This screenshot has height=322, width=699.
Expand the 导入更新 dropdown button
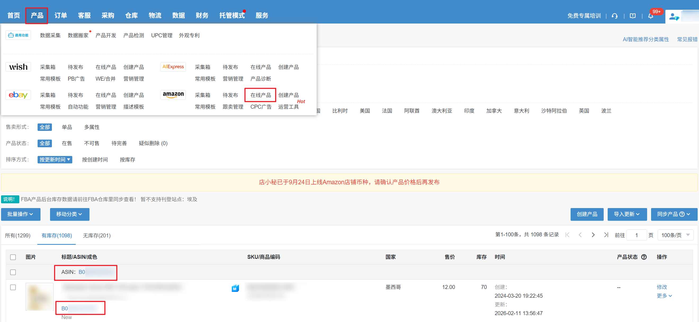[x=627, y=214]
